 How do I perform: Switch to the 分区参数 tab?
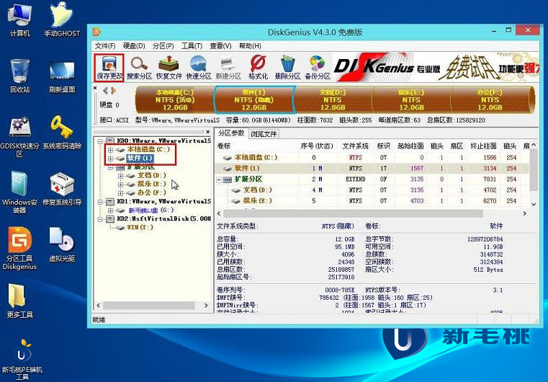(x=231, y=133)
